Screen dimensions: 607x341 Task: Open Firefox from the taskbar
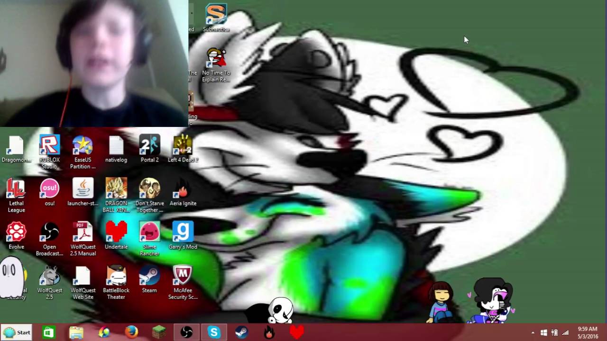[x=131, y=332]
